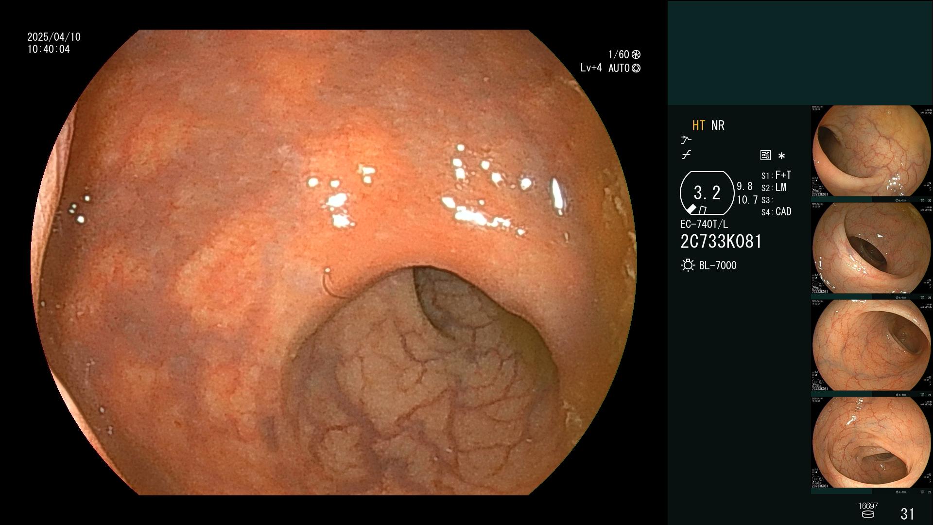Toggle the NR noise reduction indicator
The height and width of the screenshot is (525, 933).
[x=718, y=125]
